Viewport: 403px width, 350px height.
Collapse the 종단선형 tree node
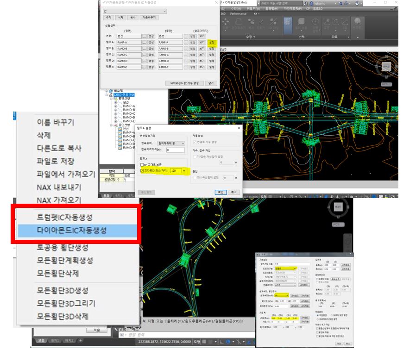111,125
